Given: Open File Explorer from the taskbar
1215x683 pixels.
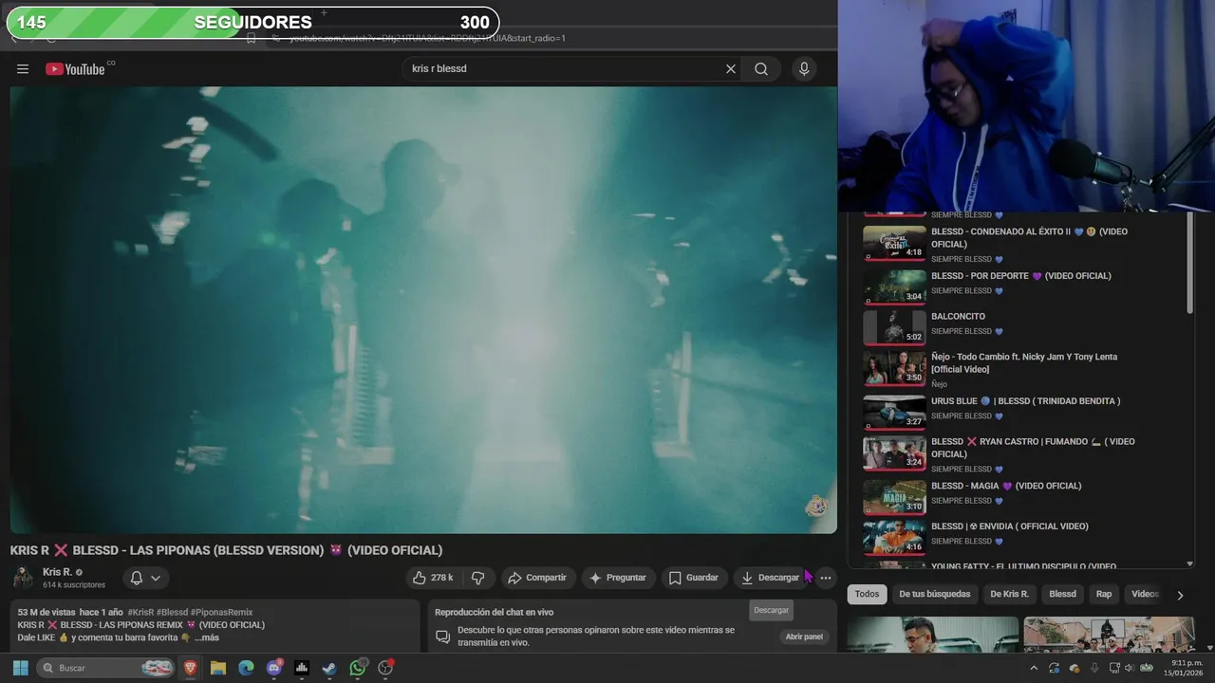Looking at the screenshot, I should (218, 668).
